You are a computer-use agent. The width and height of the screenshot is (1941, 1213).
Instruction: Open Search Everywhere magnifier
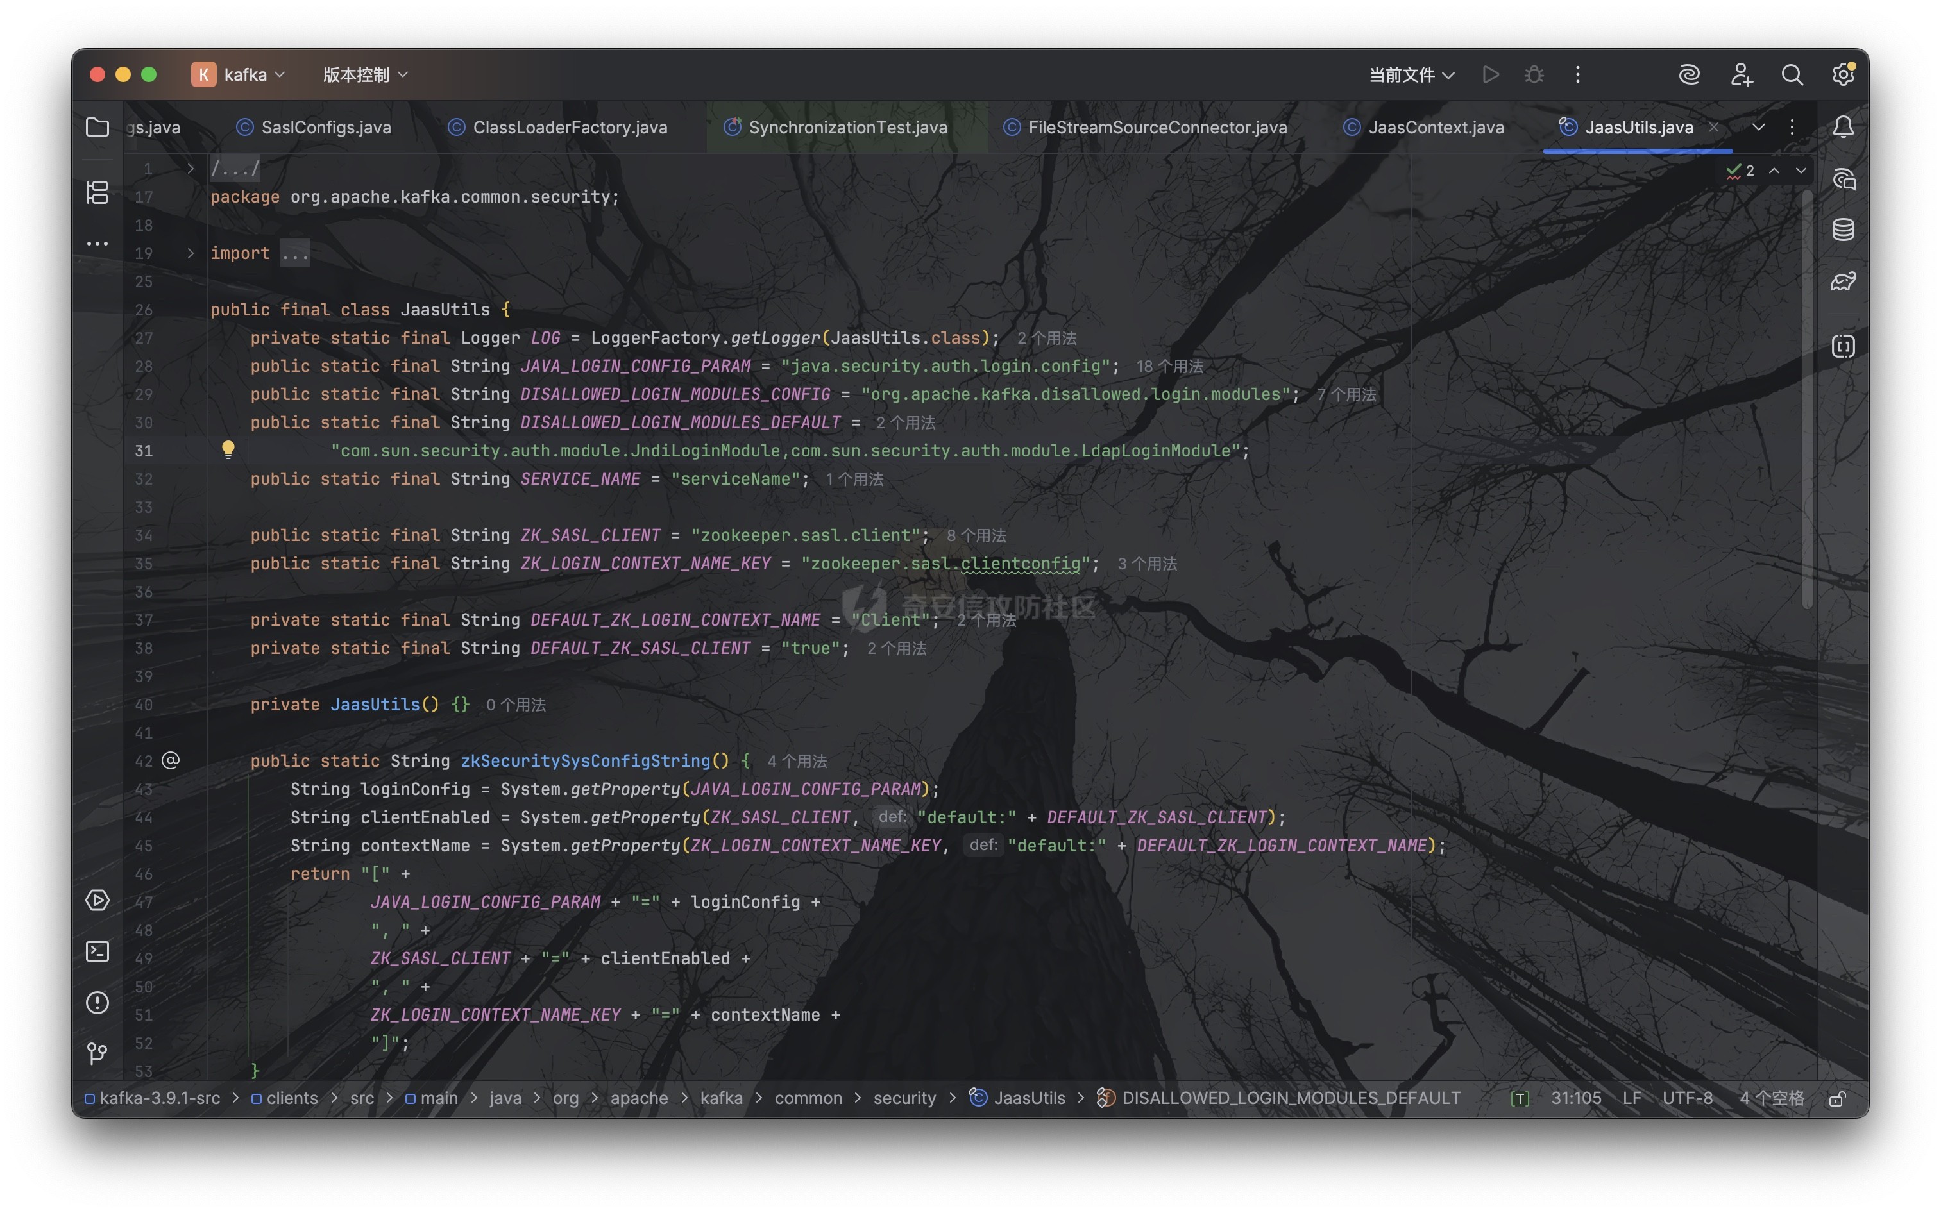[x=1792, y=74]
